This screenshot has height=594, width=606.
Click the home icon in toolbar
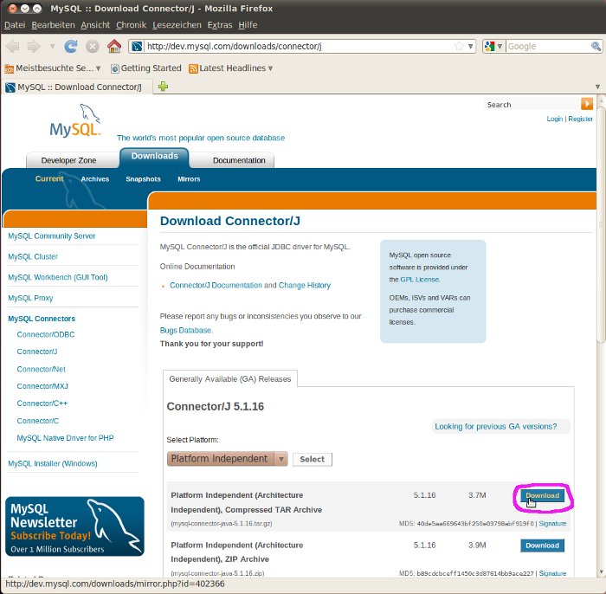114,46
